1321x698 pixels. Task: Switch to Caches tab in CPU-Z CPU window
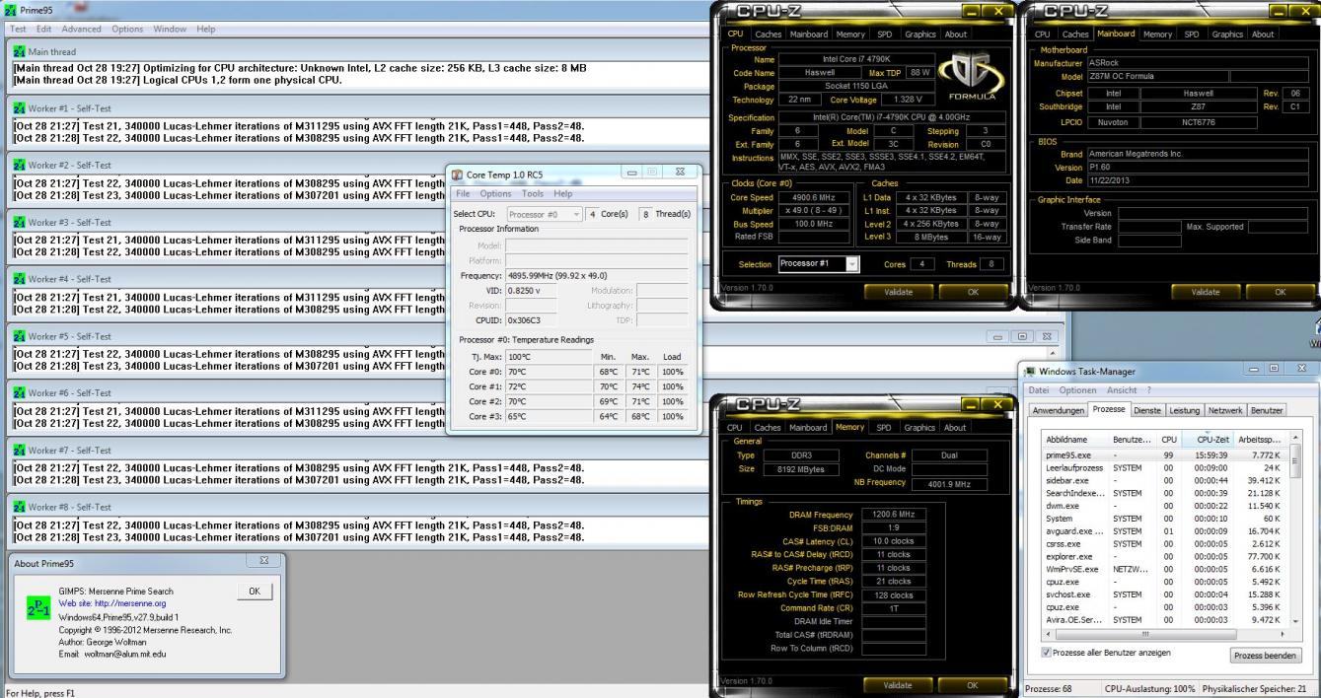click(x=769, y=34)
